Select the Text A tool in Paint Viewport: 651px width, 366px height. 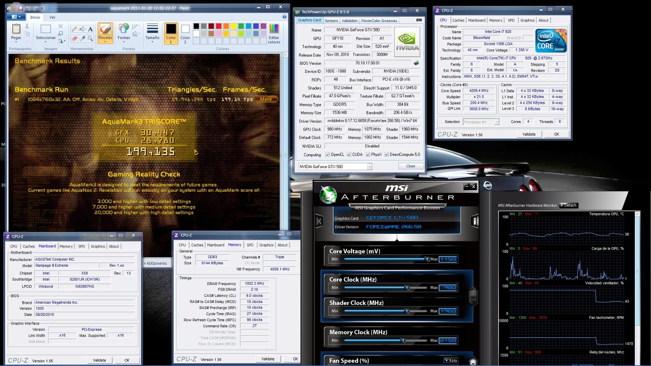coord(90,29)
